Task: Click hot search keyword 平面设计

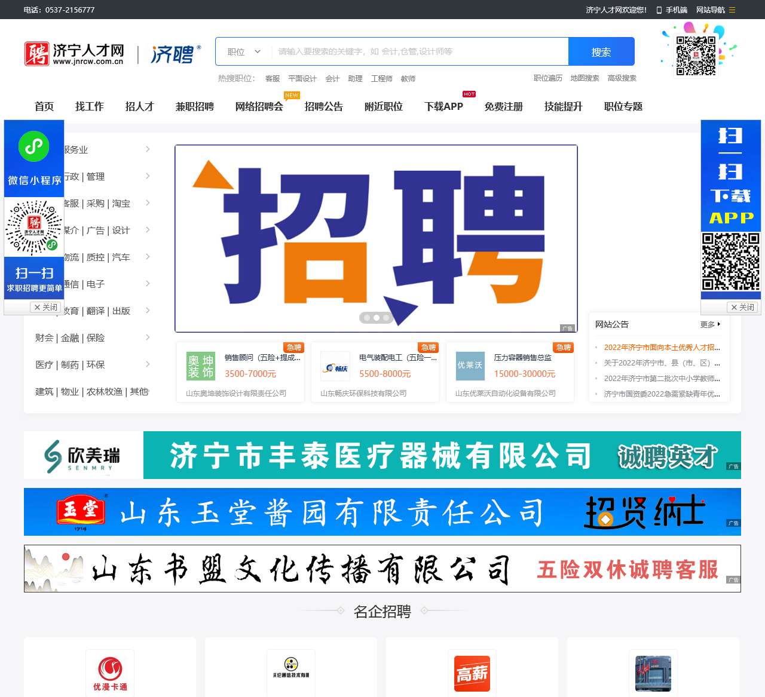Action: (x=302, y=78)
